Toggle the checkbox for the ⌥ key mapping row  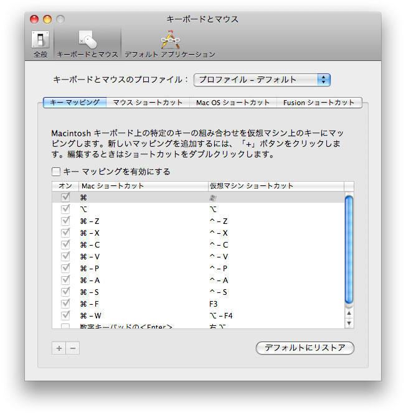pyautogui.click(x=65, y=209)
